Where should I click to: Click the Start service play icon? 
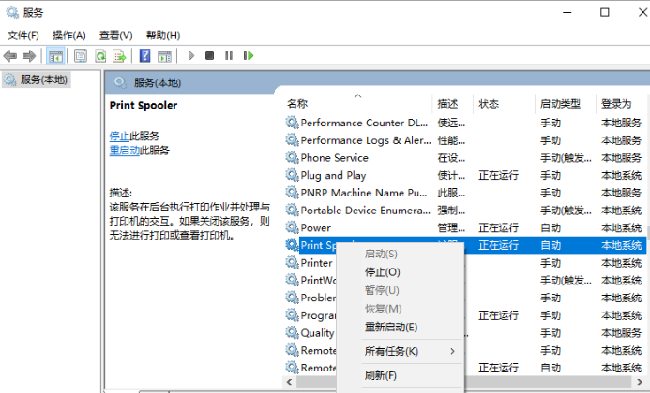(191, 55)
